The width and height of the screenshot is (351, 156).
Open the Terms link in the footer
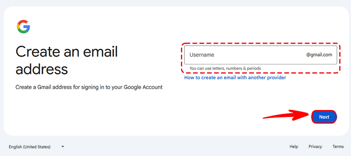338,147
